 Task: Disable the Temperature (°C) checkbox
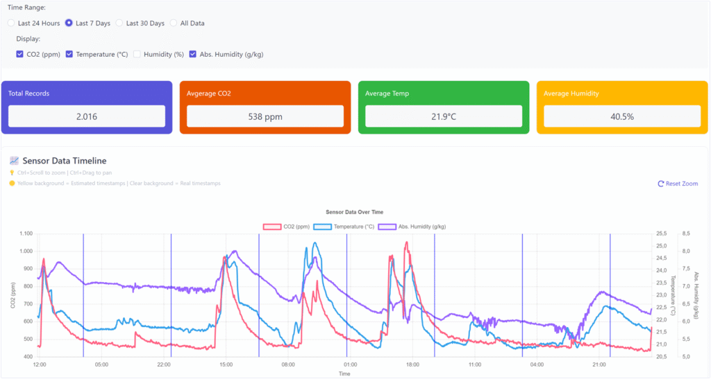[69, 54]
